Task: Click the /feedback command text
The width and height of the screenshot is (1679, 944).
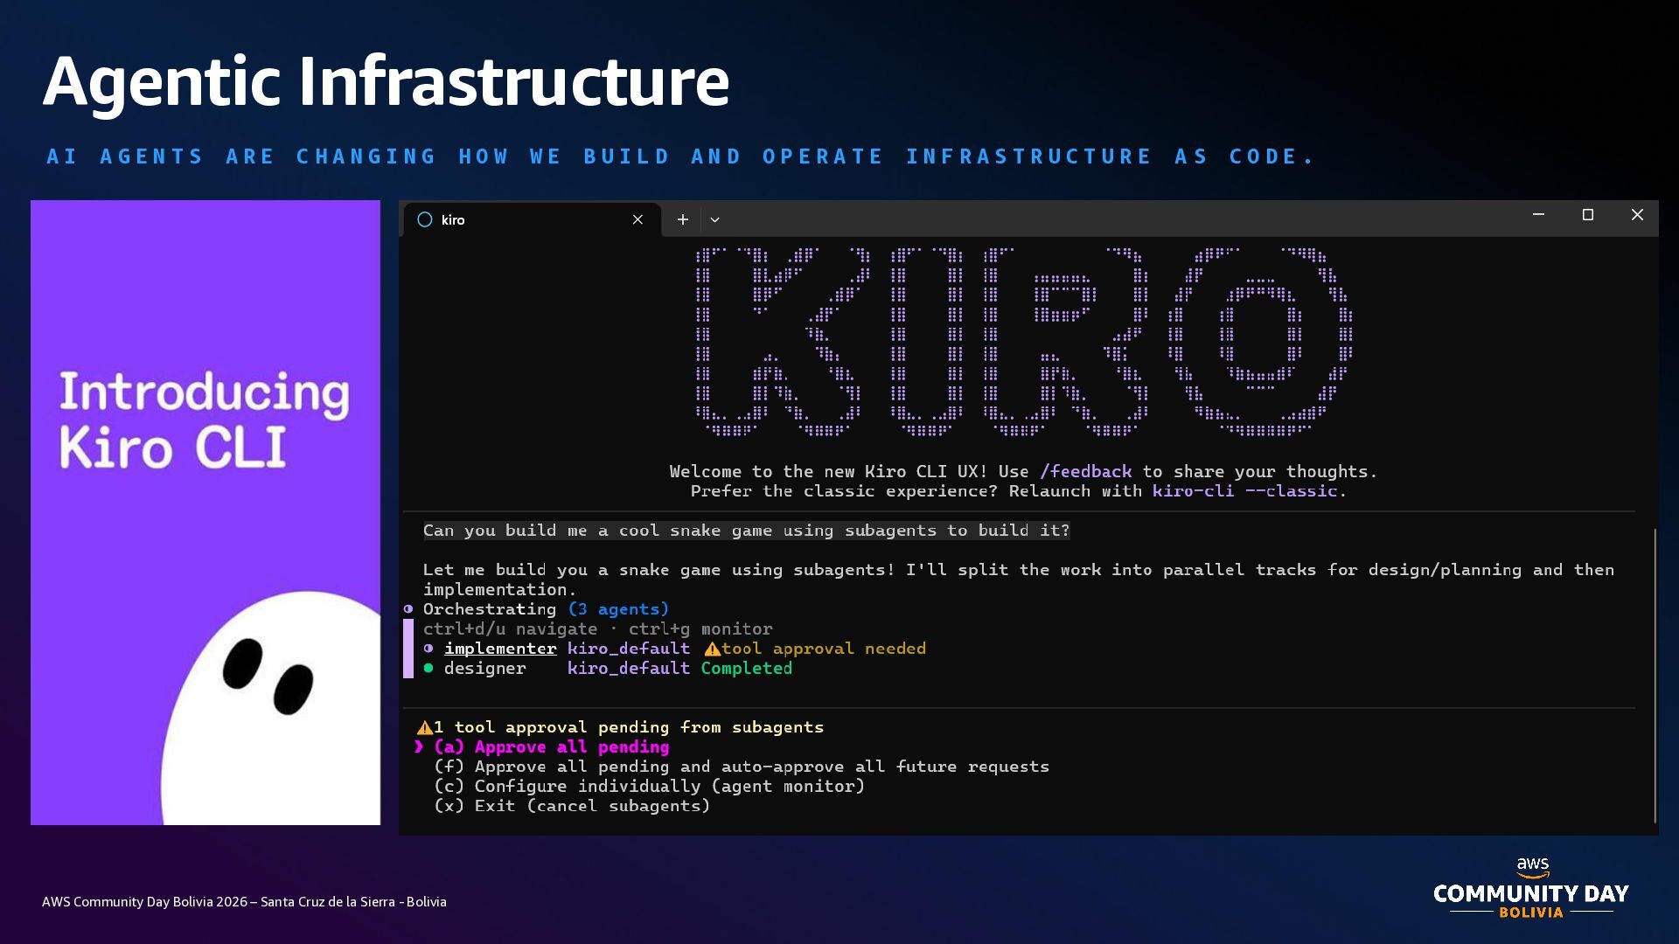Action: pos(1085,472)
